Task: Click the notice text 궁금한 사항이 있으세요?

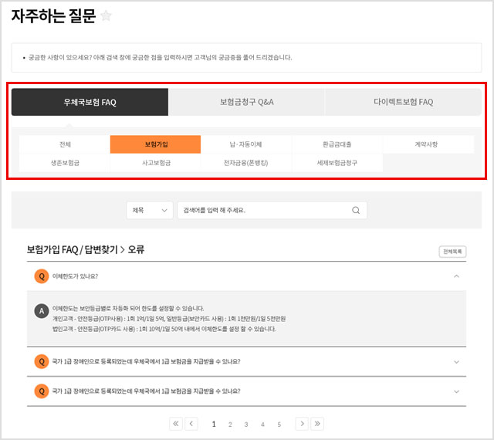Action: pos(161,57)
